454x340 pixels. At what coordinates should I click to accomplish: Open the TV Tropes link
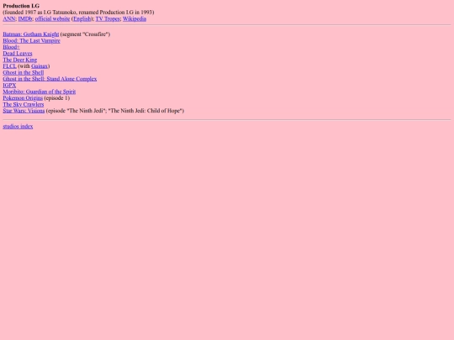click(x=108, y=18)
